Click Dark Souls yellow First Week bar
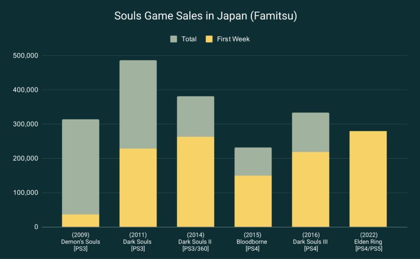The width and height of the screenshot is (420, 259). tap(138, 188)
